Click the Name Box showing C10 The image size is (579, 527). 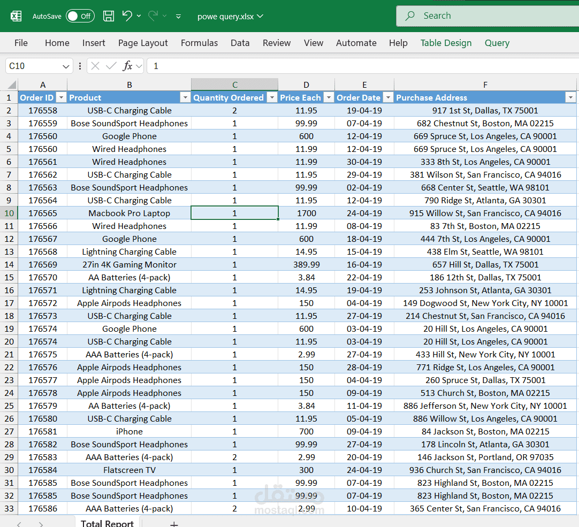point(39,66)
